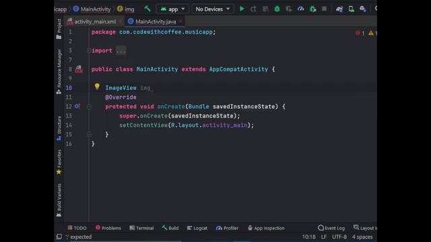Image resolution: width=431 pixels, height=242 pixels.
Task: Click the override method gutter icon
Action: tap(77, 106)
